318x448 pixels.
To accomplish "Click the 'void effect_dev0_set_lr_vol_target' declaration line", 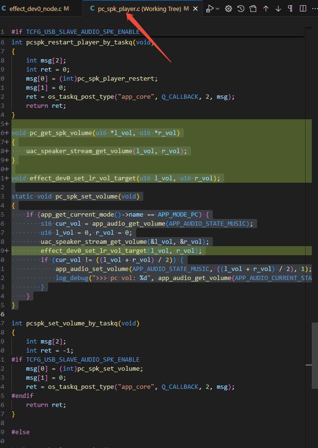I will click(x=116, y=178).
